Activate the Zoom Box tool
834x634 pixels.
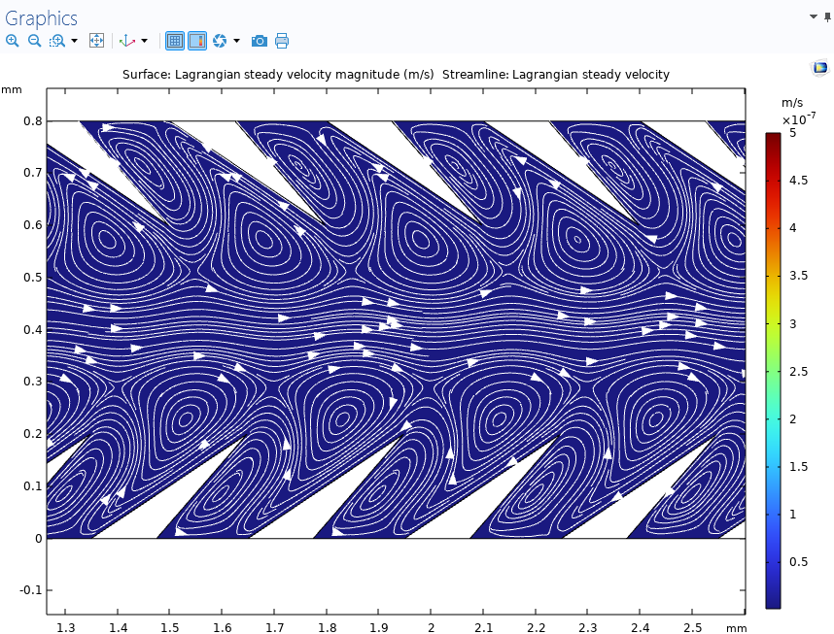57,41
